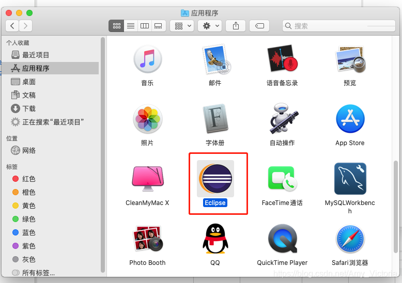Viewport: 402px width, 283px height.
Task: Click the Photo Booth icon
Action: [148, 239]
